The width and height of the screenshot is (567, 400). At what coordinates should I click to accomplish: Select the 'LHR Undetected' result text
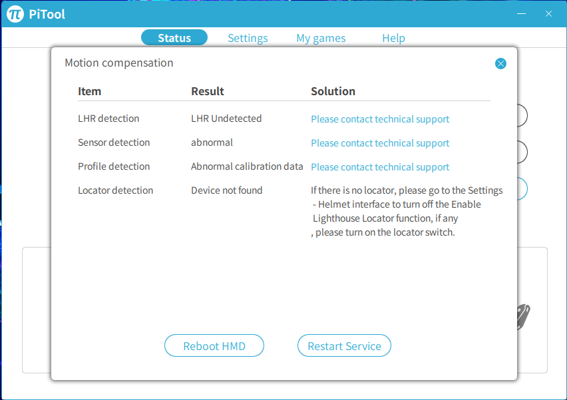(226, 118)
